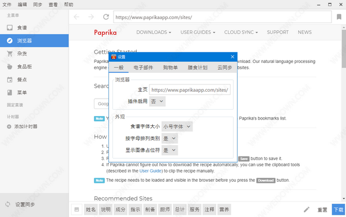Screen dimensions: 346x217
Task: Click the Paprika logo link
Action: pyautogui.click(x=106, y=32)
